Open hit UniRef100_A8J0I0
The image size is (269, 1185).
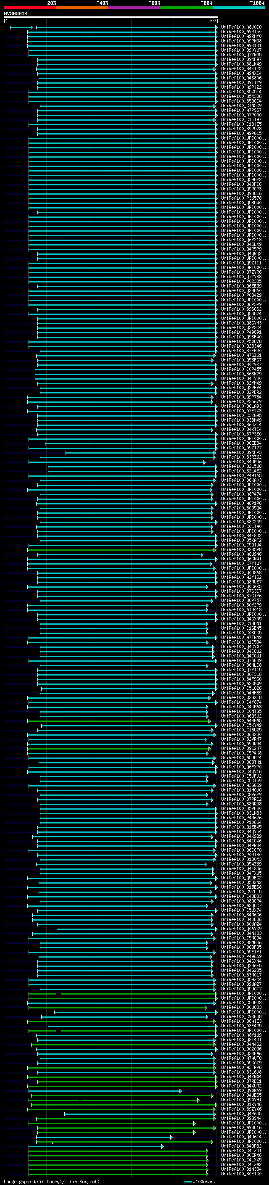[x=241, y=27]
